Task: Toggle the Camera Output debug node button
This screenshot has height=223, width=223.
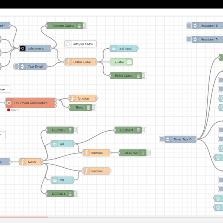Action: [x=84, y=26]
